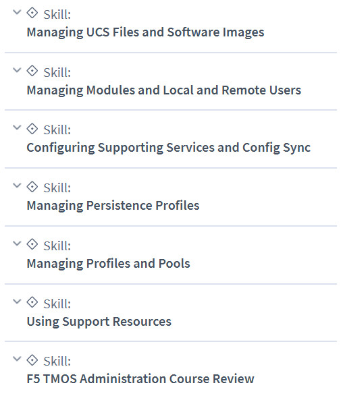Image resolution: width=343 pixels, height=400 pixels.
Task: Open F5 TMOS Administration Course Review
Action: (x=140, y=379)
